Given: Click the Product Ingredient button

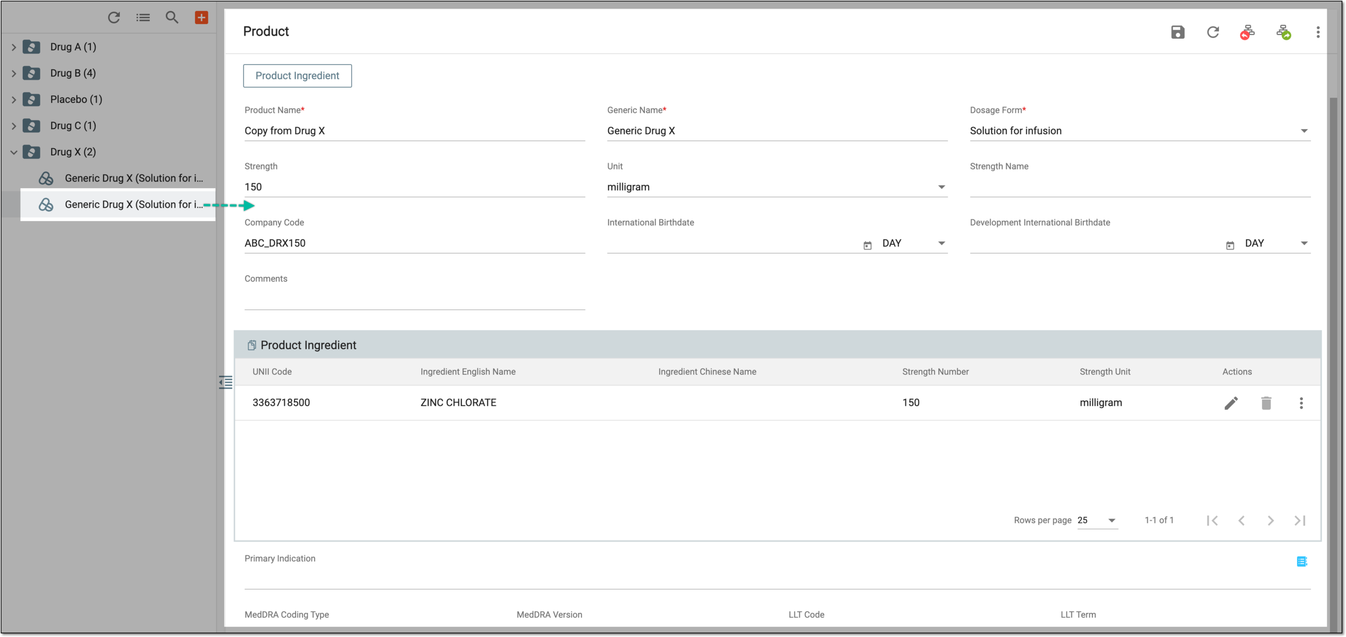Looking at the screenshot, I should tap(297, 76).
